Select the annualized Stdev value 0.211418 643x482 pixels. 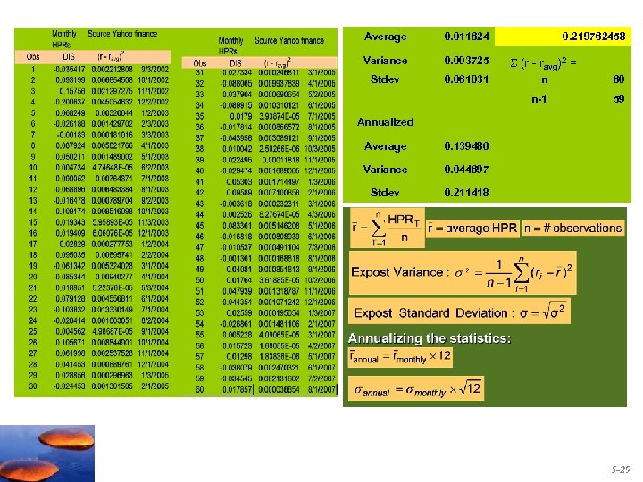466,192
